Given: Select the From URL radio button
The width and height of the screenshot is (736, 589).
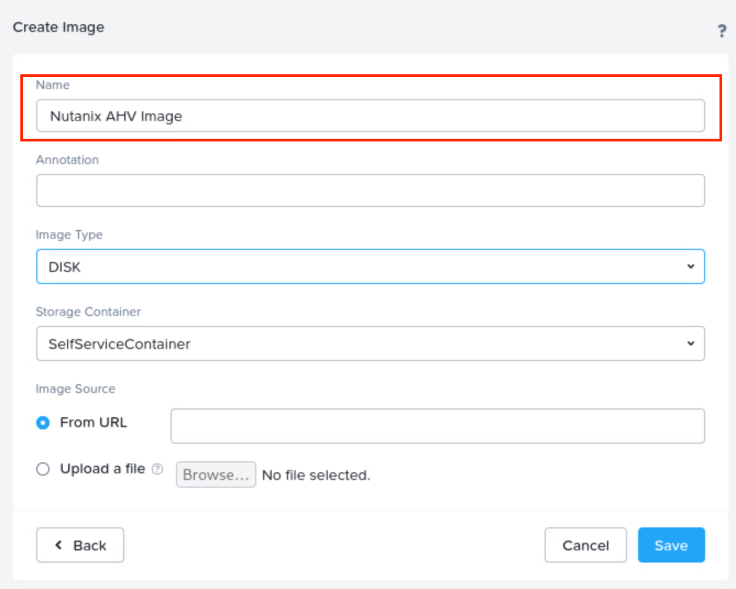Looking at the screenshot, I should pyautogui.click(x=42, y=423).
